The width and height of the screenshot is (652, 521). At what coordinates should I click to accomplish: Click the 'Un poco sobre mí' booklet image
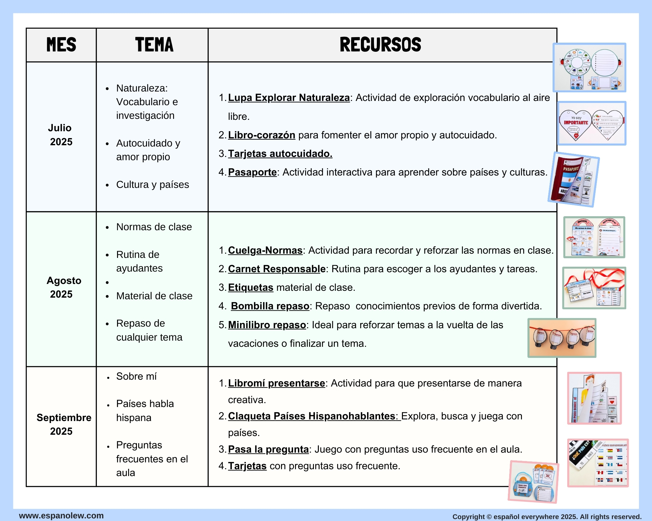[595, 398]
